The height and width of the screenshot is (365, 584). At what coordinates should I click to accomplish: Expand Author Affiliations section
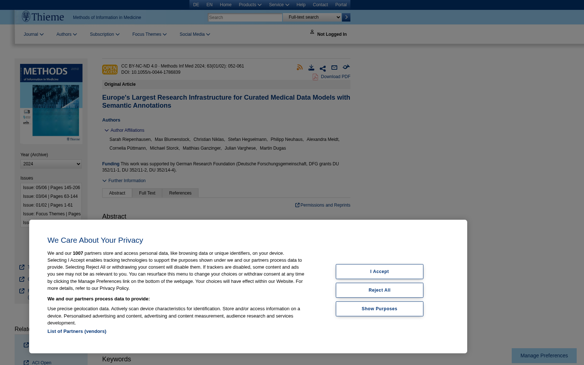point(124,130)
